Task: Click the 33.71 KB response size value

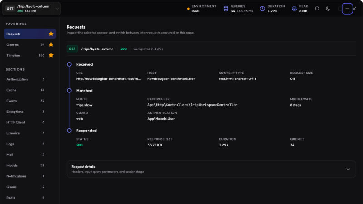Action: [155, 145]
